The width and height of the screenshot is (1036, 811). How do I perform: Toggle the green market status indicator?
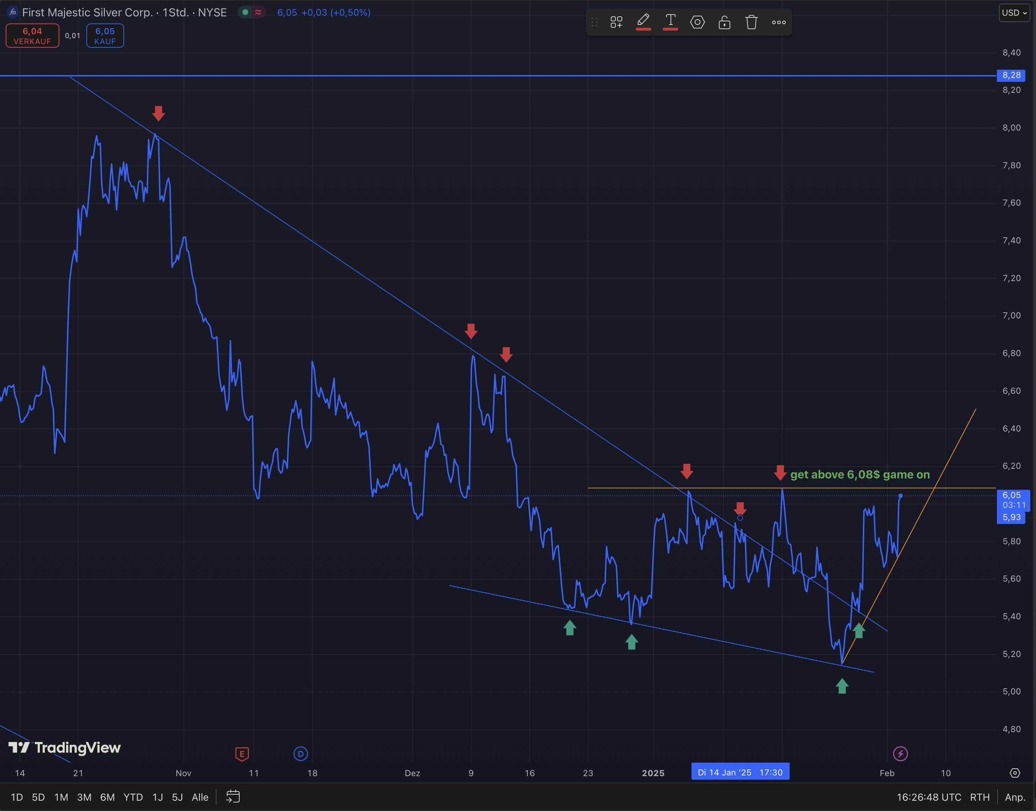click(x=245, y=12)
